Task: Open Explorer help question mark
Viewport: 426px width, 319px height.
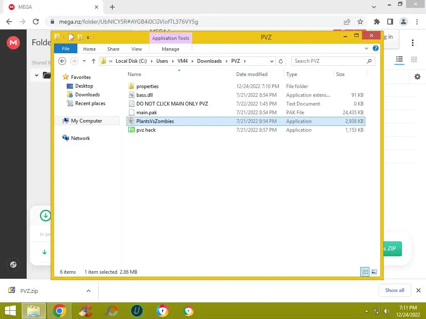Action: point(376,48)
